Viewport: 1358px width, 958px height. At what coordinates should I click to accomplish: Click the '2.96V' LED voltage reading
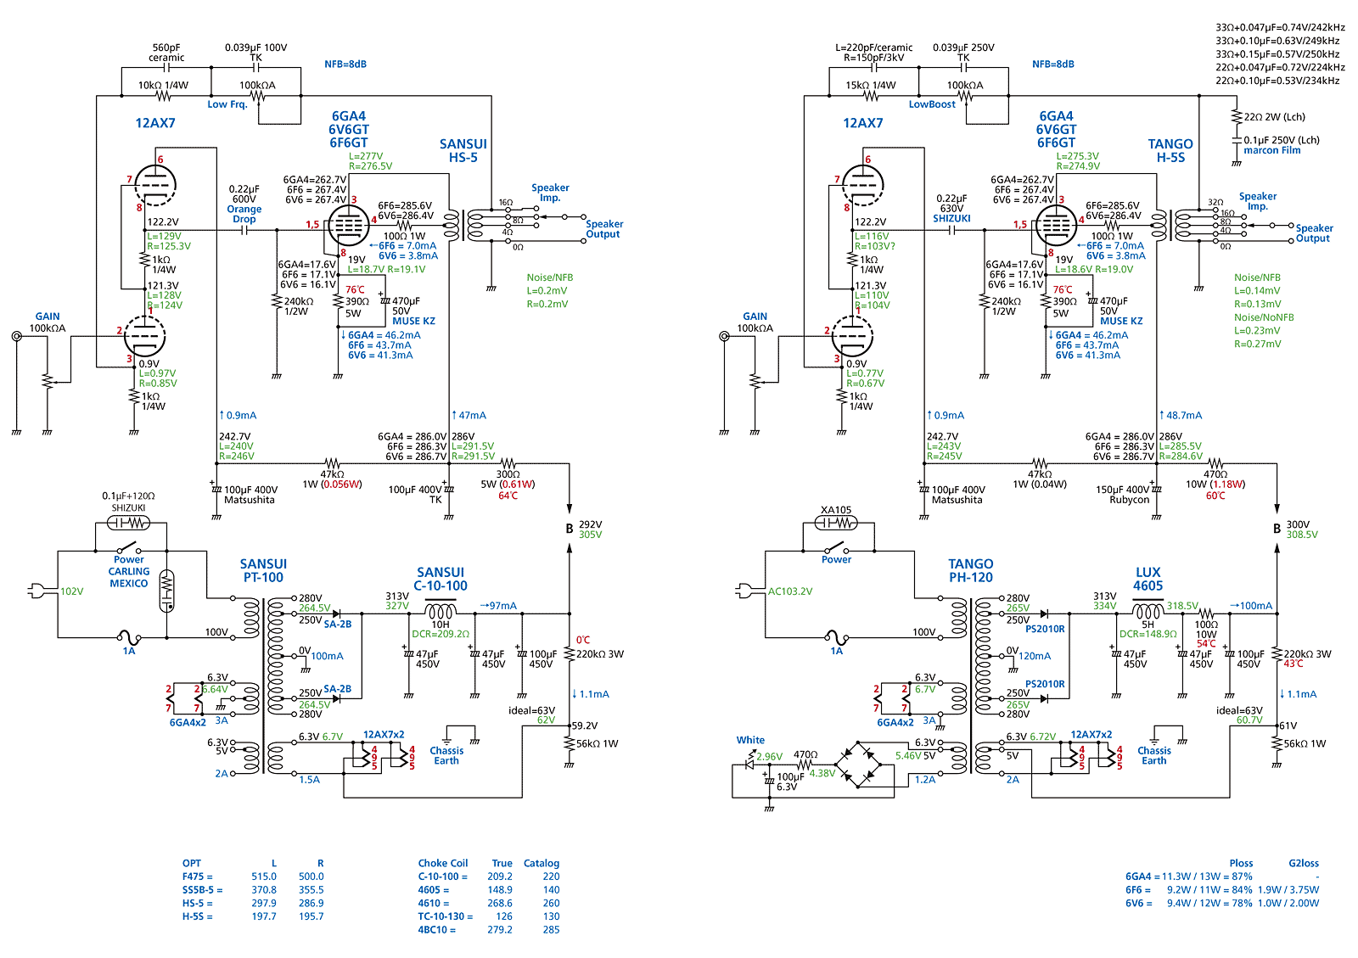coord(770,757)
